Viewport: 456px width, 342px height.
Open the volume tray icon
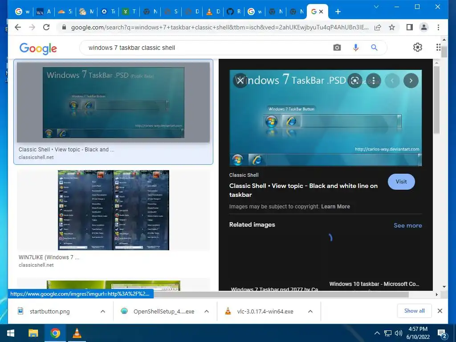(399, 333)
